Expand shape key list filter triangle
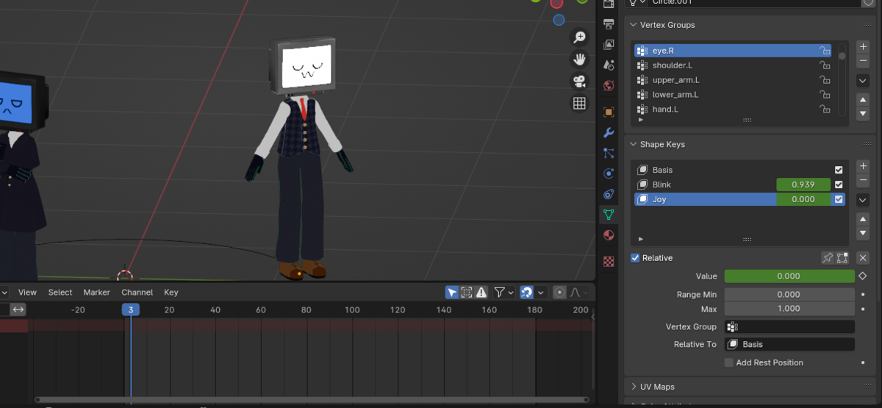882x408 pixels. 640,239
